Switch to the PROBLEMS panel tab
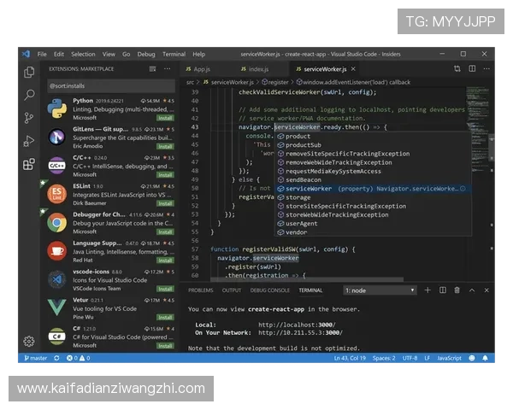The image size is (513, 410). [x=201, y=290]
